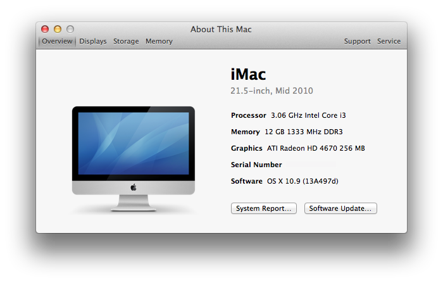Click the Serial Number label
Image resolution: width=443 pixels, height=283 pixels.
pyautogui.click(x=256, y=165)
